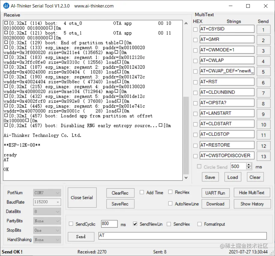Click the AT+CLDSTOP string field

(227, 134)
